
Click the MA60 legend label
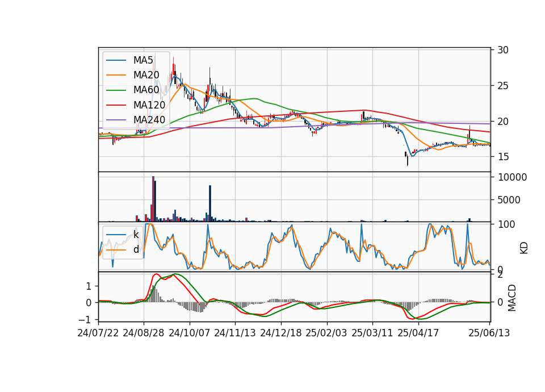tap(146, 90)
